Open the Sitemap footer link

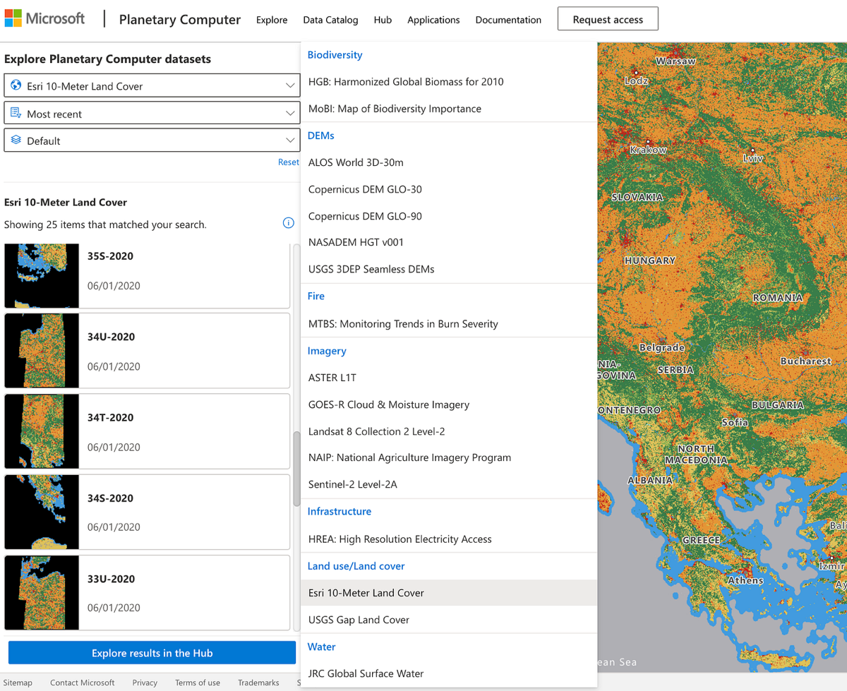pos(17,683)
